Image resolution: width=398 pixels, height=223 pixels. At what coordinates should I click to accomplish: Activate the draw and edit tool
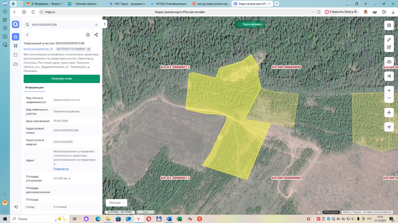tap(389, 47)
